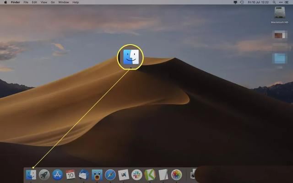Expand the Time Machine status menu
The image size is (293, 183).
[242, 2]
